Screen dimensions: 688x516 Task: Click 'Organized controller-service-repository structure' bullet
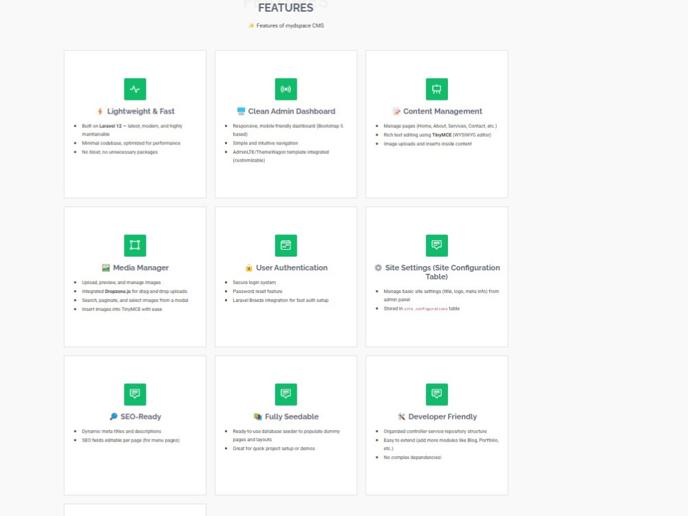coord(435,431)
